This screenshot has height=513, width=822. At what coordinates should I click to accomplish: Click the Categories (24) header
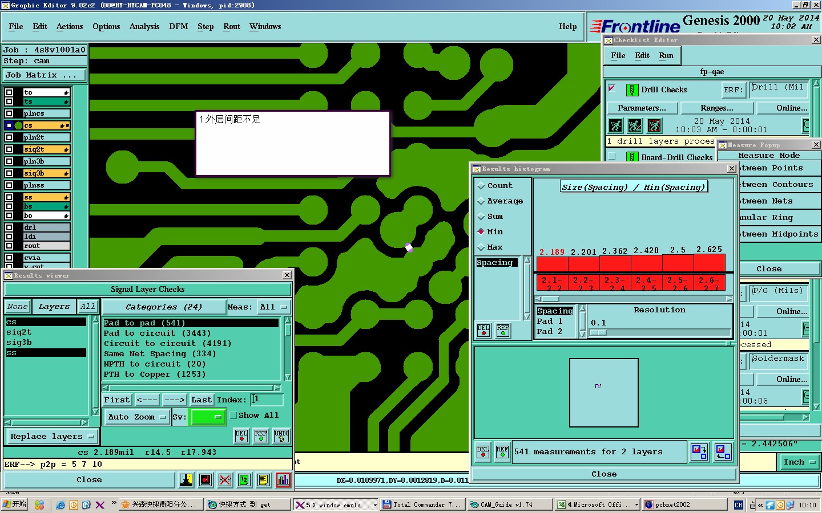164,307
